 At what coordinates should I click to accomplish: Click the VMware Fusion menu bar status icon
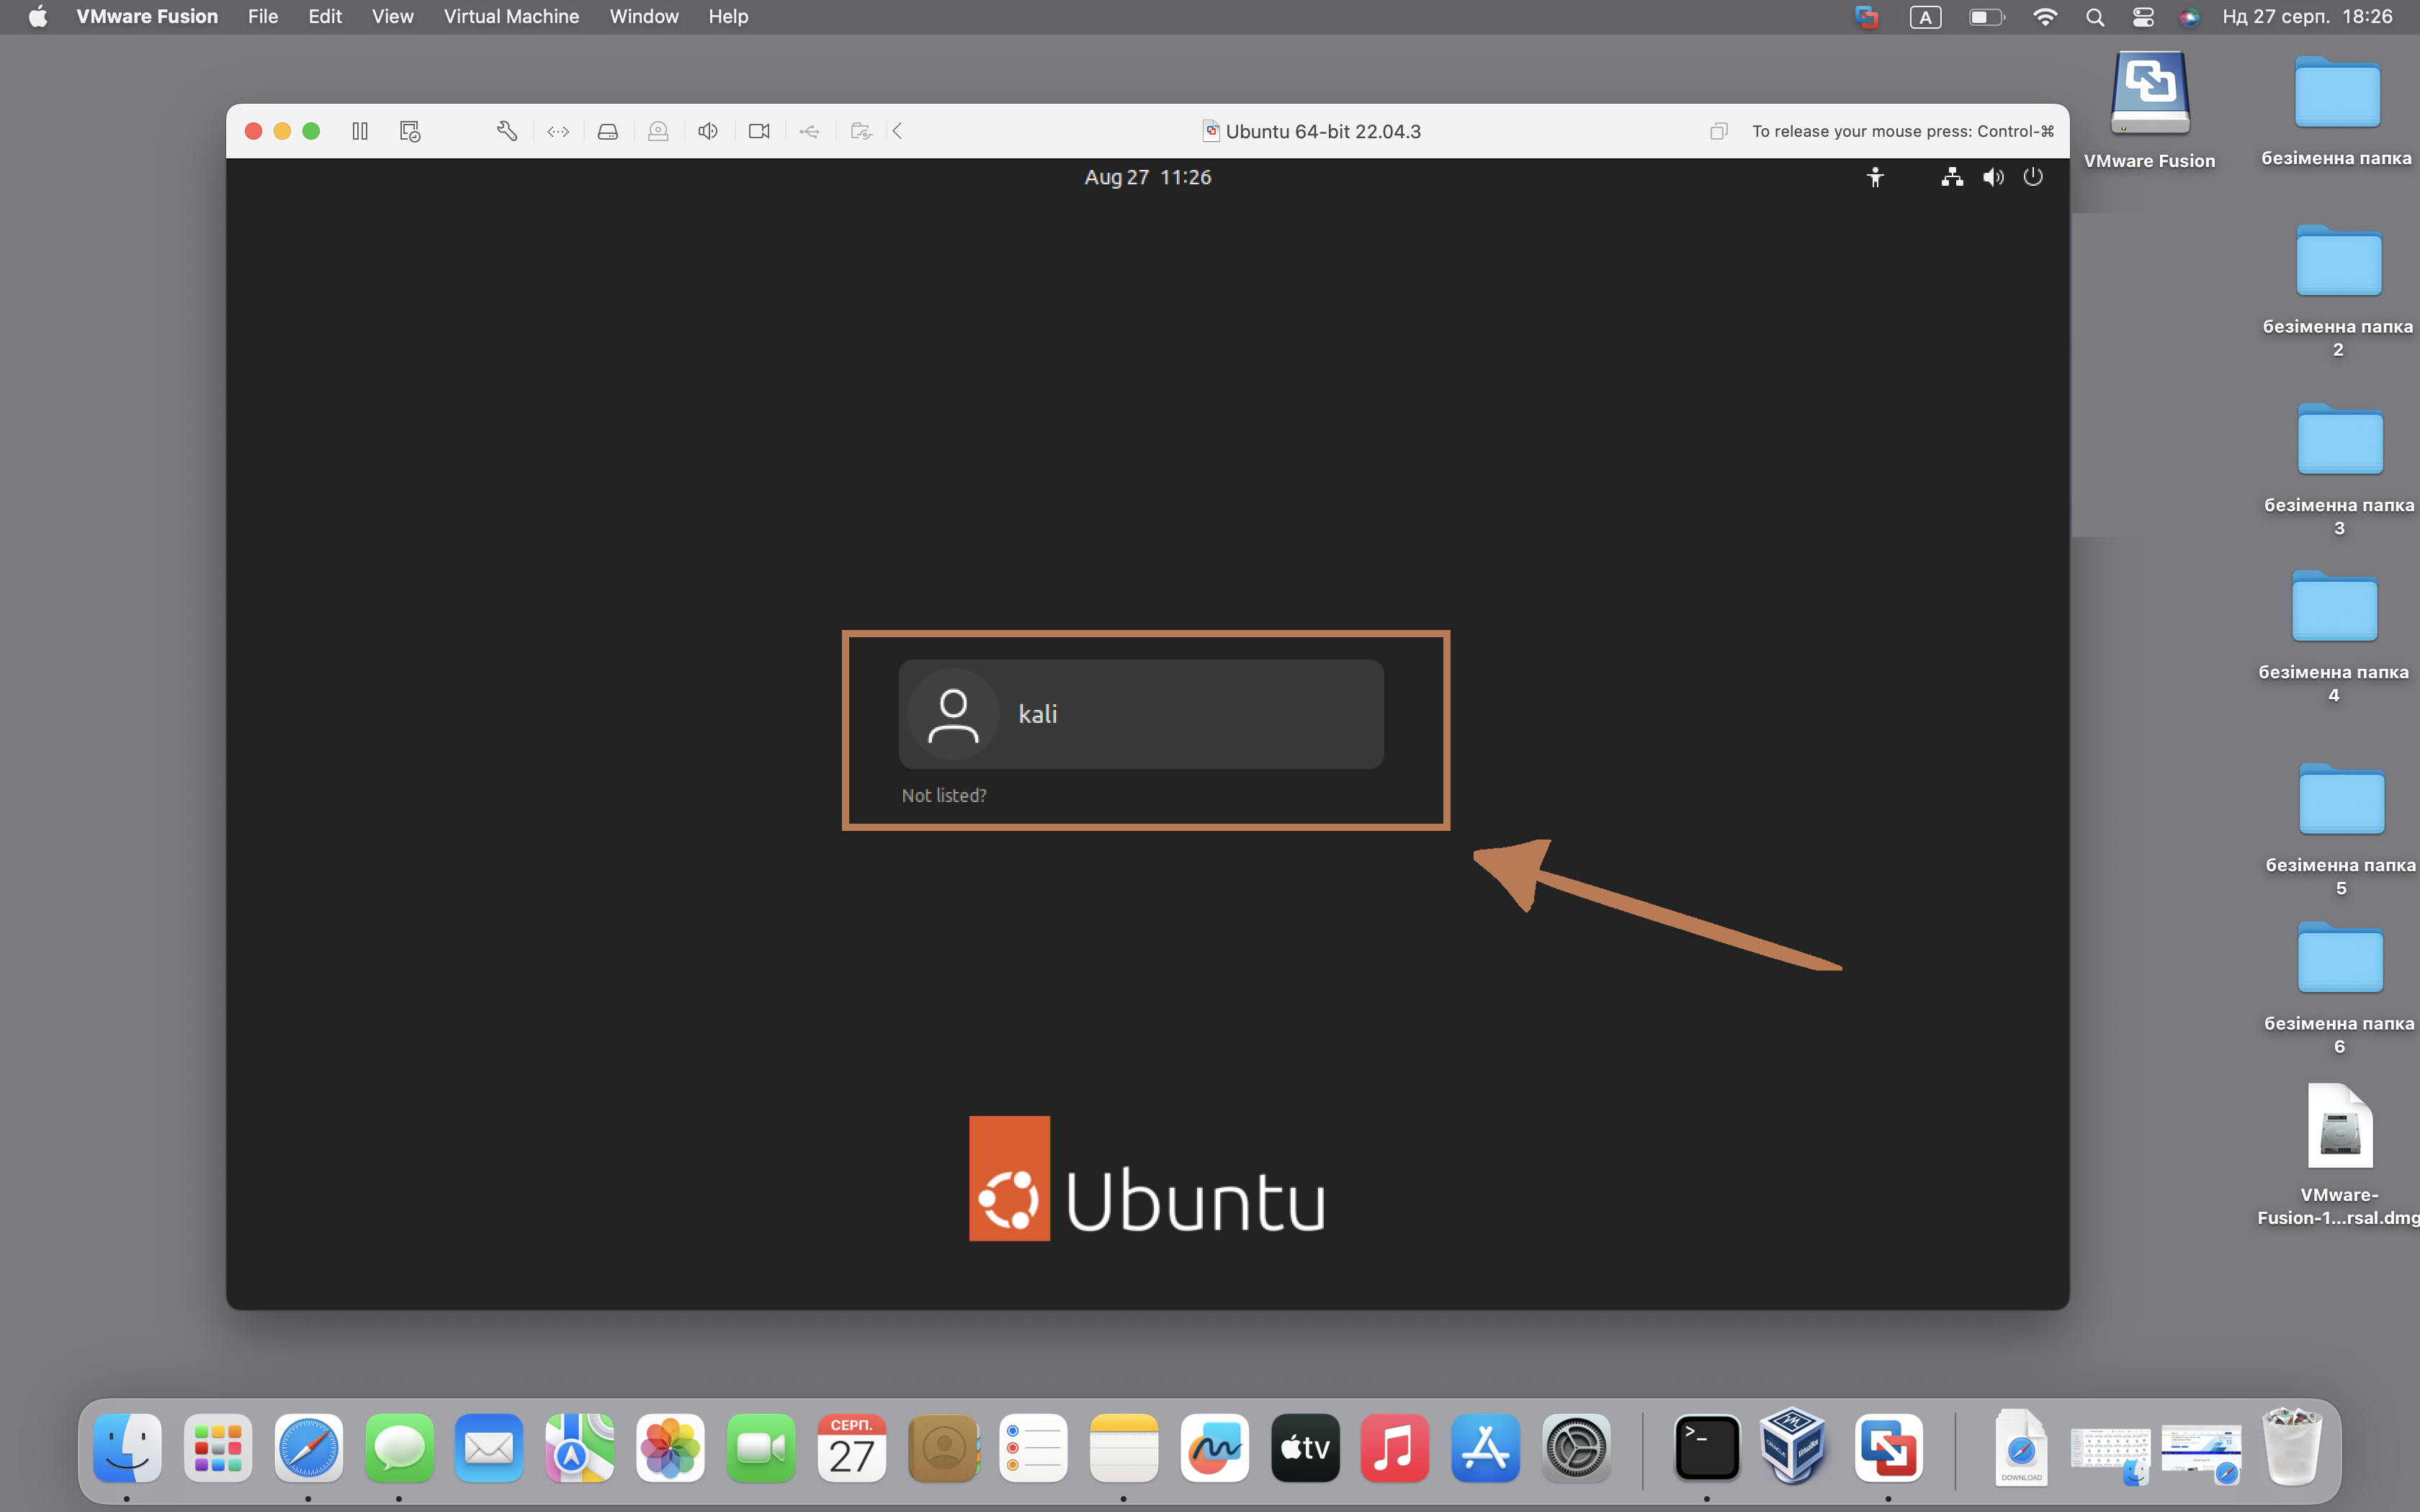[1866, 16]
